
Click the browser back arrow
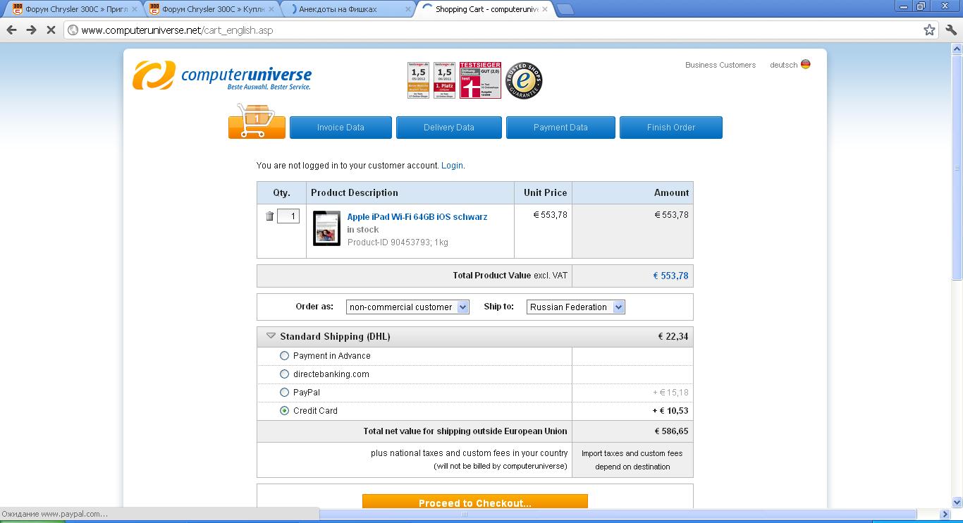click(11, 30)
